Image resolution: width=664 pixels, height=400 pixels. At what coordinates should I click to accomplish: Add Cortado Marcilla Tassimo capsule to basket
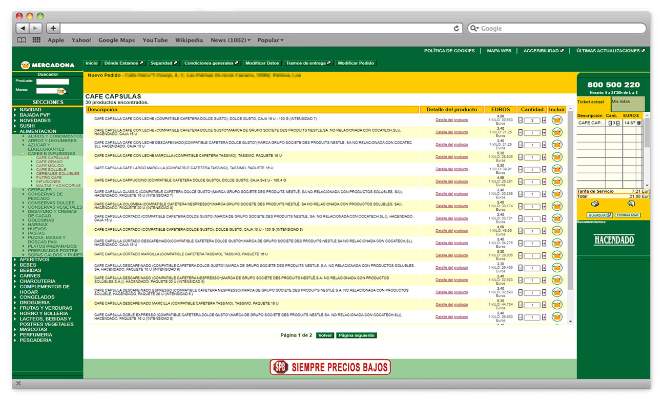pyautogui.click(x=557, y=255)
